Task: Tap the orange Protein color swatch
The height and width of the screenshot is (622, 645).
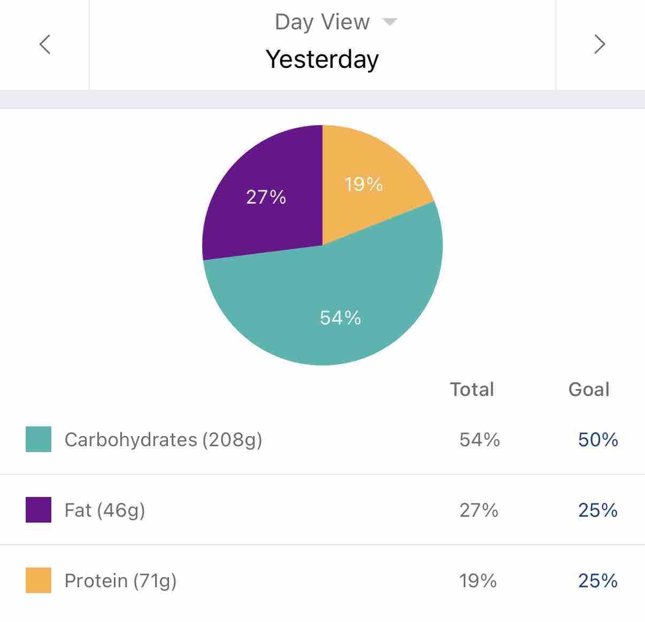Action: (39, 580)
